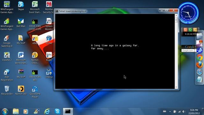
Task: Click Telnet window scrollbar down arrow
Action: tap(176, 87)
